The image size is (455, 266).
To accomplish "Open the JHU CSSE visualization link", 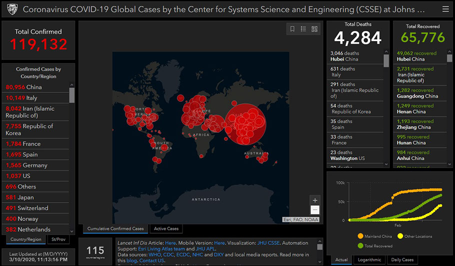I will 268,243.
